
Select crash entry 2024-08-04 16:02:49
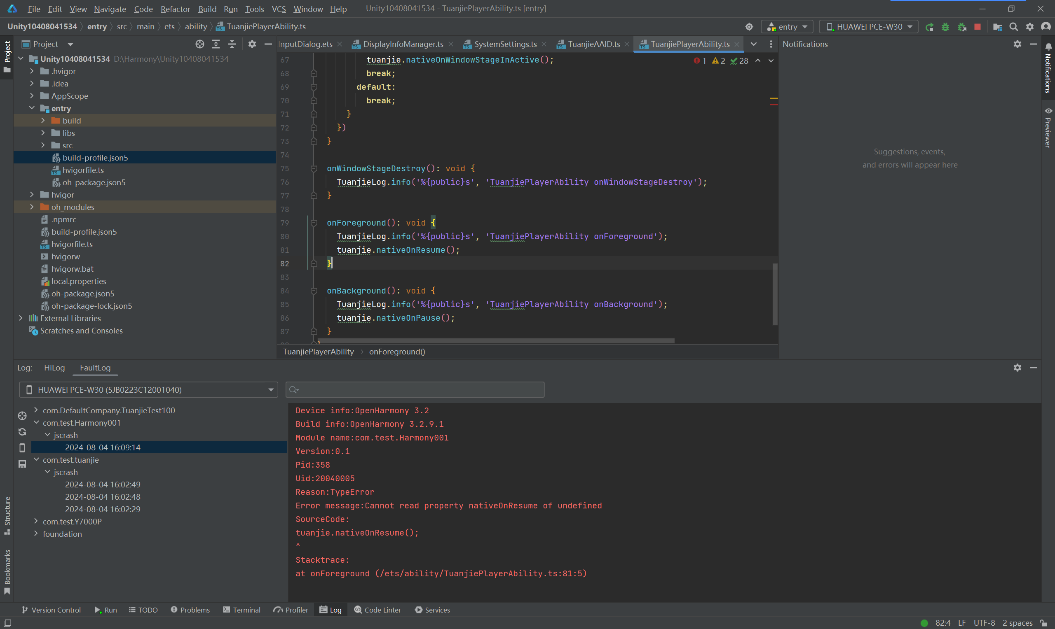coord(103,485)
